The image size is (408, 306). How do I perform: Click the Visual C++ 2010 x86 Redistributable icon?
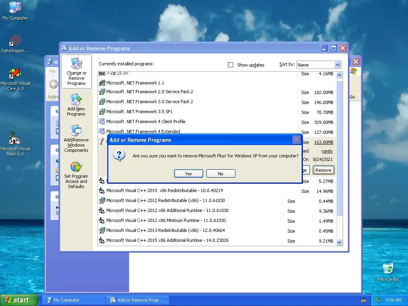coord(102,191)
